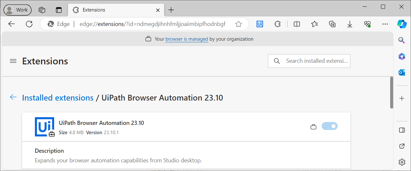Image resolution: width=411 pixels, height=171 pixels.
Task: Open Outlook in the sidebar
Action: coord(402,73)
